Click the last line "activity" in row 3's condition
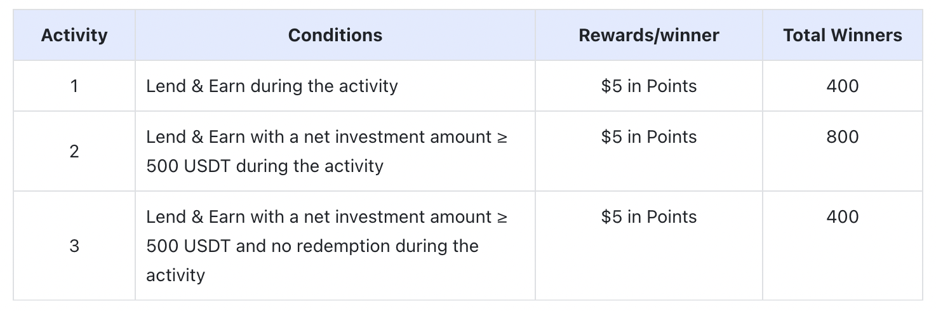Image resolution: width=936 pixels, height=311 pixels. click(x=175, y=275)
